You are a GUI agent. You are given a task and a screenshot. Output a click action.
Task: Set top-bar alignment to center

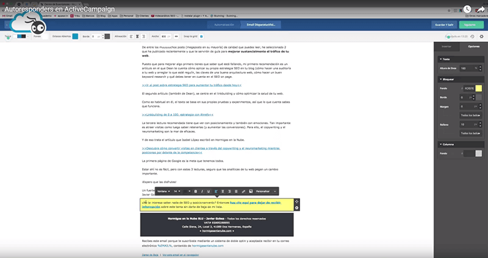click(x=137, y=37)
